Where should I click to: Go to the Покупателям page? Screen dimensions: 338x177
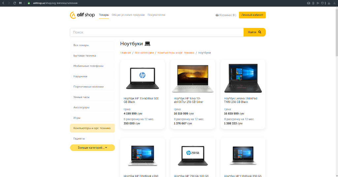[156, 15]
